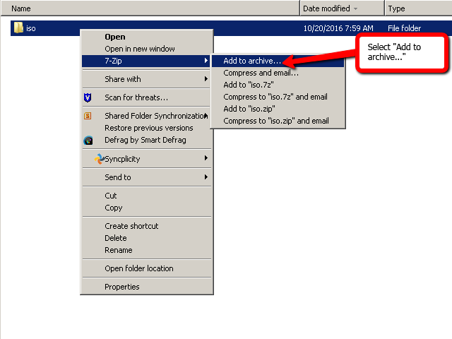452x339 pixels.
Task: Click the Smart Defrag icon
Action: tap(88, 140)
